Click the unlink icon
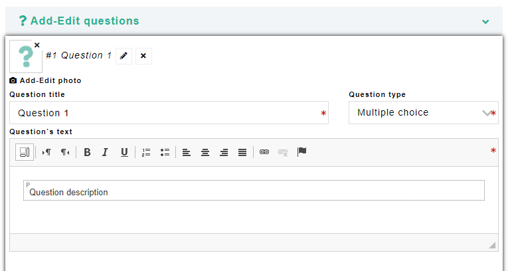Image resolution: width=512 pixels, height=271 pixels. [283, 152]
